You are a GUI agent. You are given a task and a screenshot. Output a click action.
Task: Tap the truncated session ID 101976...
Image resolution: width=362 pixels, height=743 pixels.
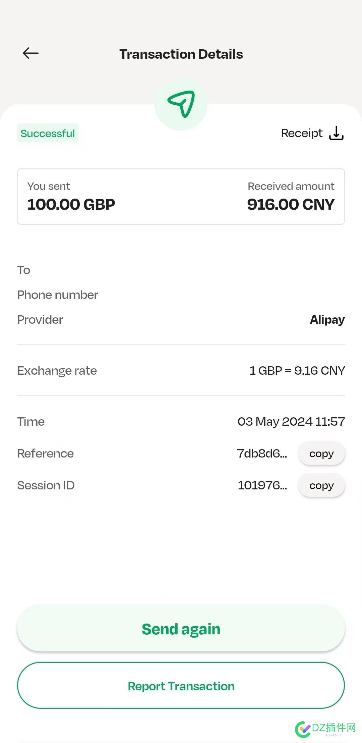tap(262, 485)
